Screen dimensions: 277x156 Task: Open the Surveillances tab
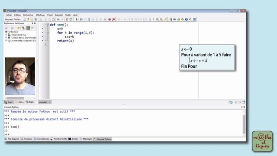point(42,139)
